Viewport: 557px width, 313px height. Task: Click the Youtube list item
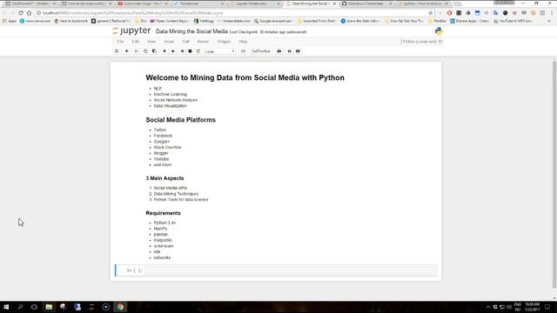pyautogui.click(x=161, y=159)
